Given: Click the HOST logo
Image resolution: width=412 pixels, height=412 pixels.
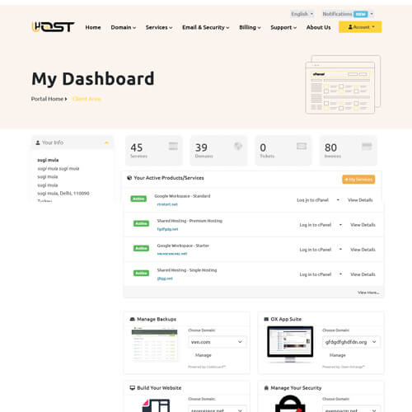Looking at the screenshot, I should pos(53,26).
